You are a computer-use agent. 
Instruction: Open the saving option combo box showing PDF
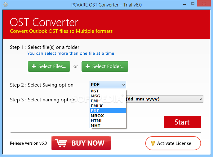[108, 85]
